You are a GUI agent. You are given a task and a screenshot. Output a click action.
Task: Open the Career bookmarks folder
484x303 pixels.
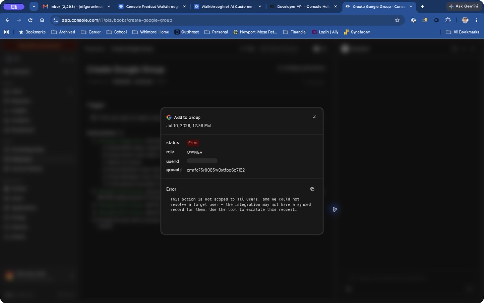click(x=91, y=32)
